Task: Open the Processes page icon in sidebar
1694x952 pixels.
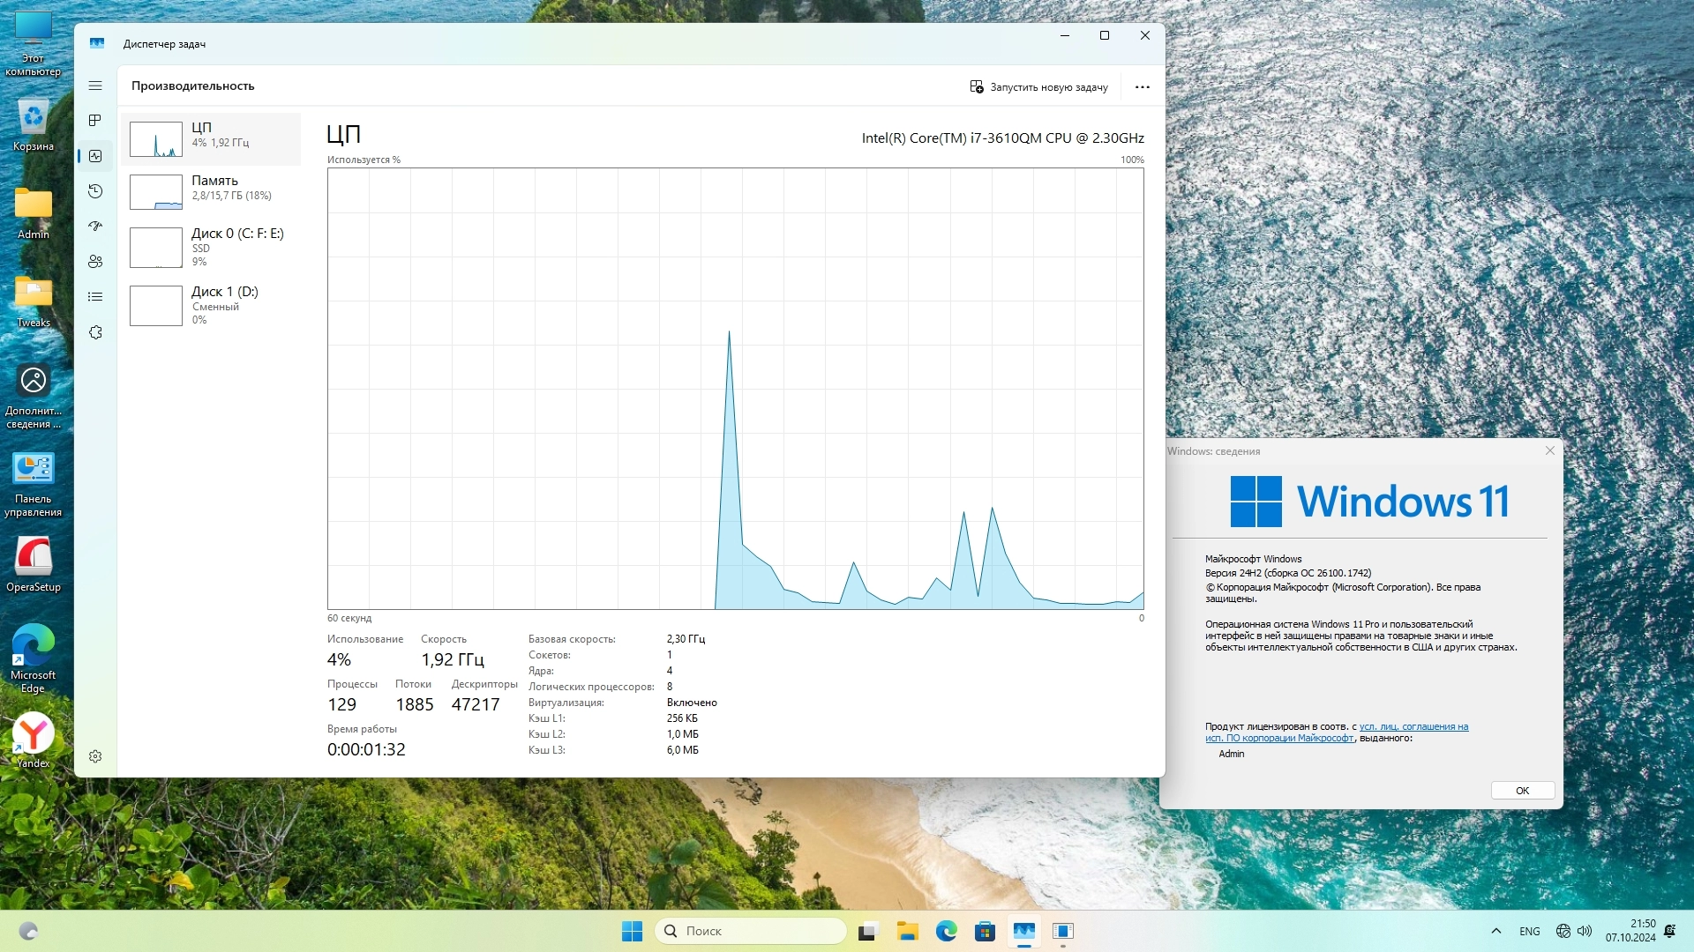Action: coord(95,121)
